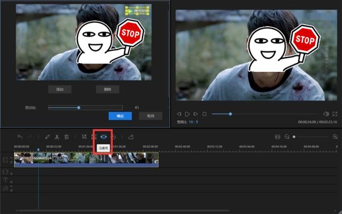Screen dimensions: 342x214
Task: Click the timecode 00:00:24.00 display
Action: (307, 122)
